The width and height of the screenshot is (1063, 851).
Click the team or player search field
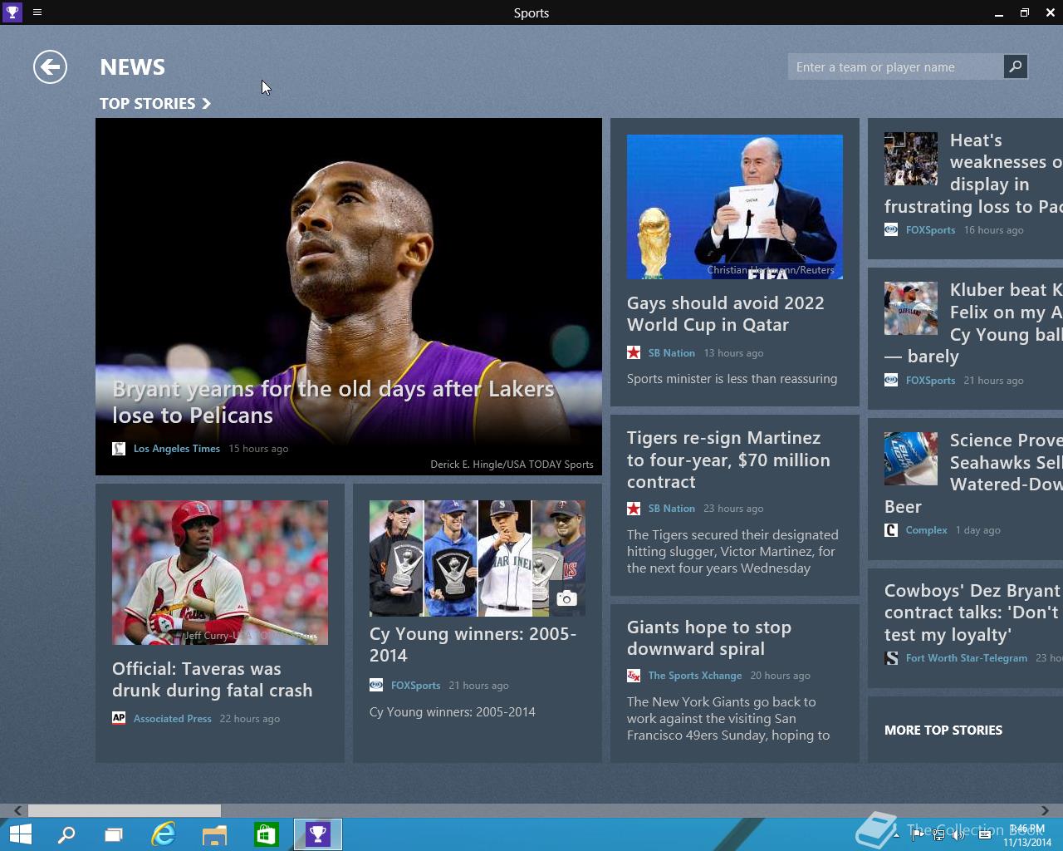895,67
